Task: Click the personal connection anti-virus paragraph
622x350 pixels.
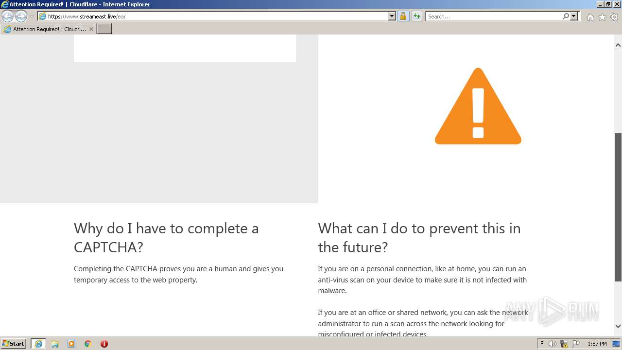Action: pos(422,280)
